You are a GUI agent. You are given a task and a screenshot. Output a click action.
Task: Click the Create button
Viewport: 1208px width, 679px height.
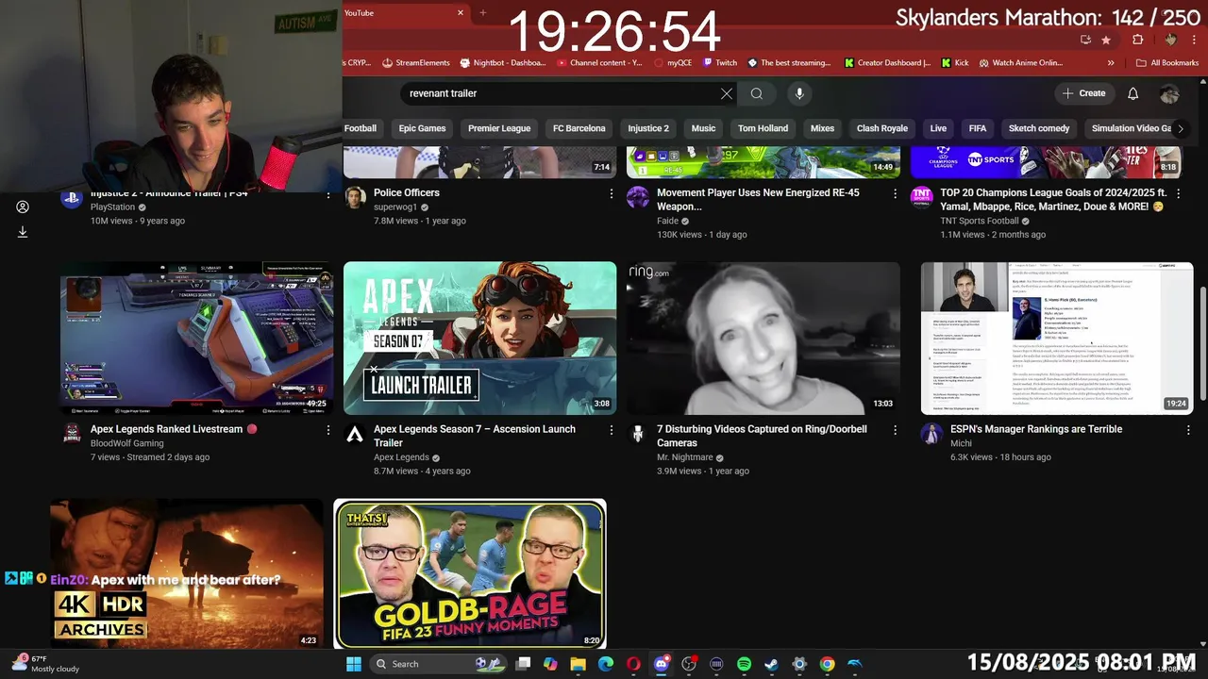(x=1083, y=93)
